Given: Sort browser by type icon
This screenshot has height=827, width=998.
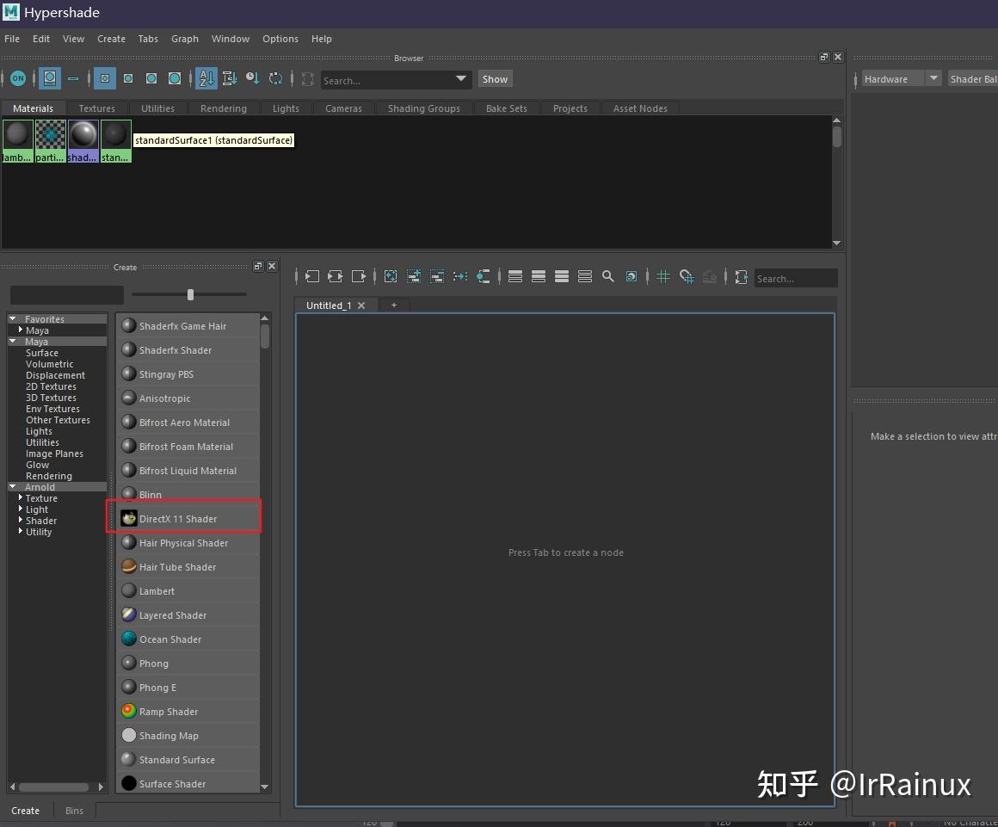Looking at the screenshot, I should [x=230, y=79].
